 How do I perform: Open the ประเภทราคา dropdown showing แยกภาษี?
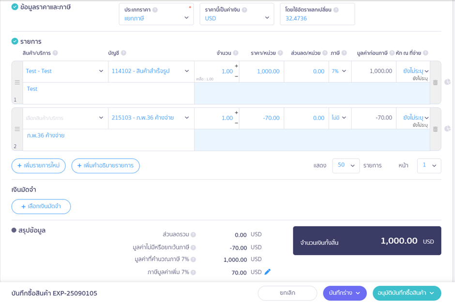(x=156, y=18)
